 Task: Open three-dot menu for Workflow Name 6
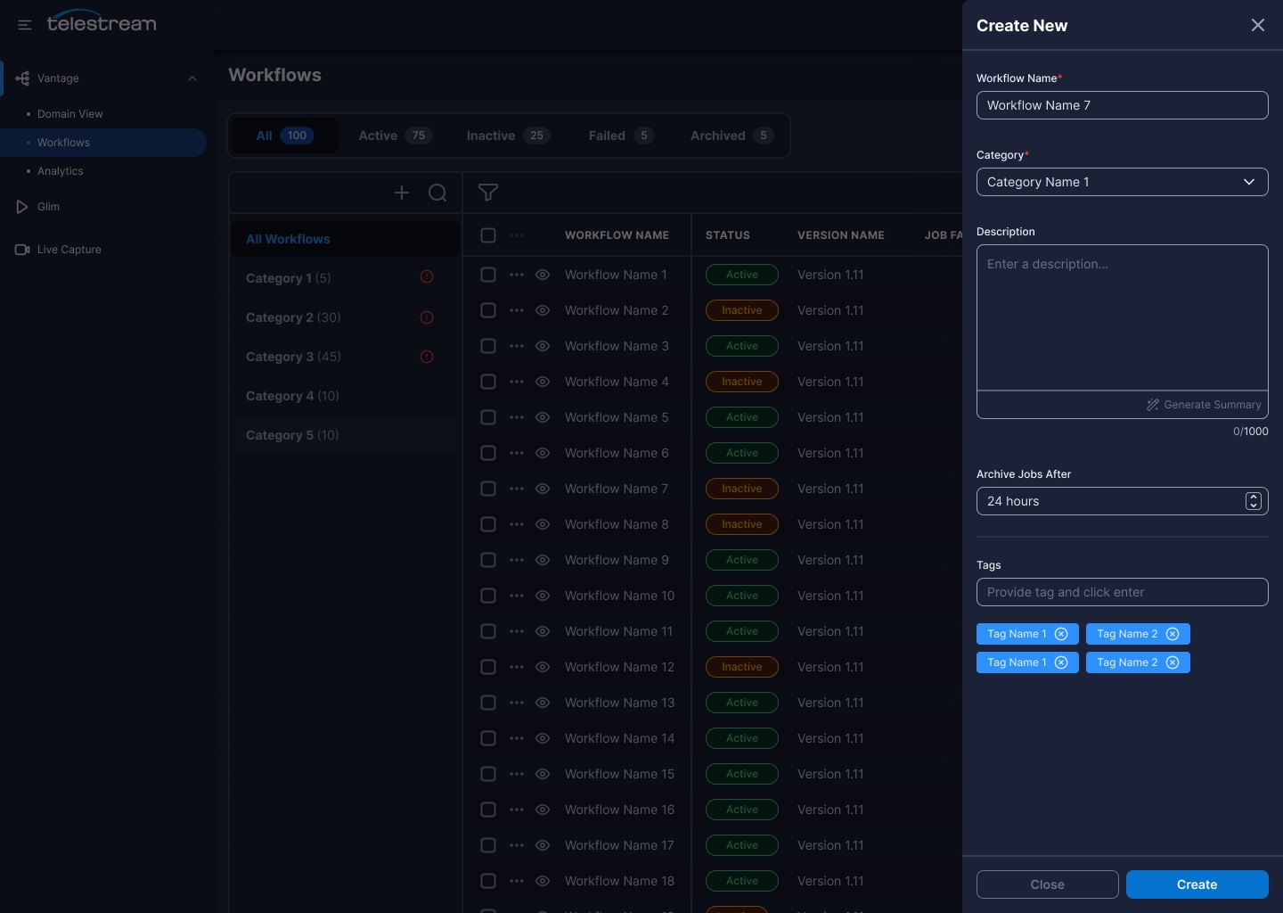pyautogui.click(x=517, y=453)
